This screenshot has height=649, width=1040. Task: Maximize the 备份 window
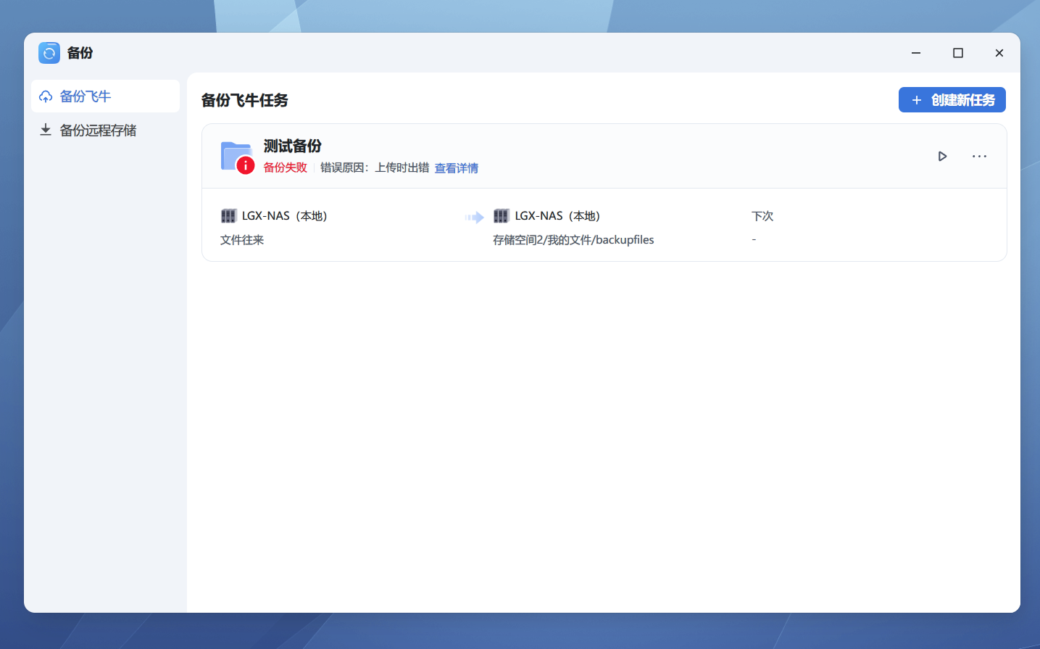pos(958,53)
